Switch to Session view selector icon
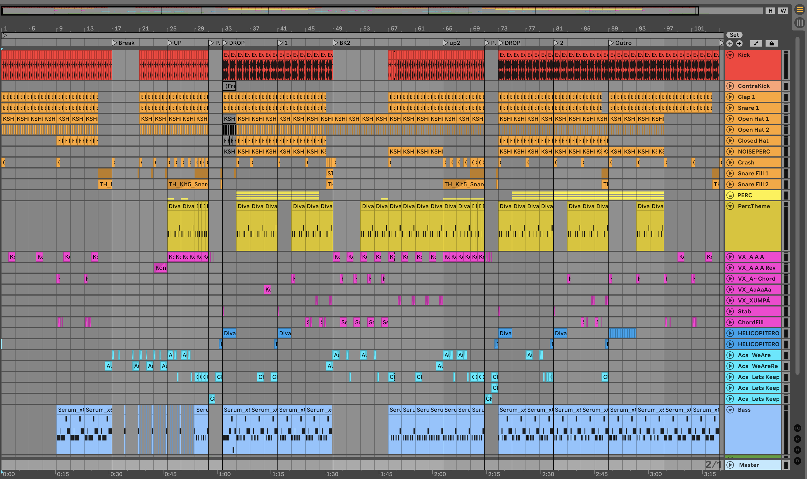The image size is (807, 479). click(x=800, y=23)
